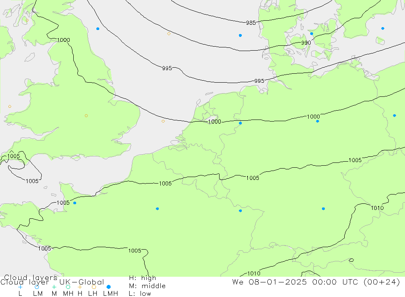Select blue marker over southern Germany Bavaria
Viewport: 405px width, 297px height.
323,209
